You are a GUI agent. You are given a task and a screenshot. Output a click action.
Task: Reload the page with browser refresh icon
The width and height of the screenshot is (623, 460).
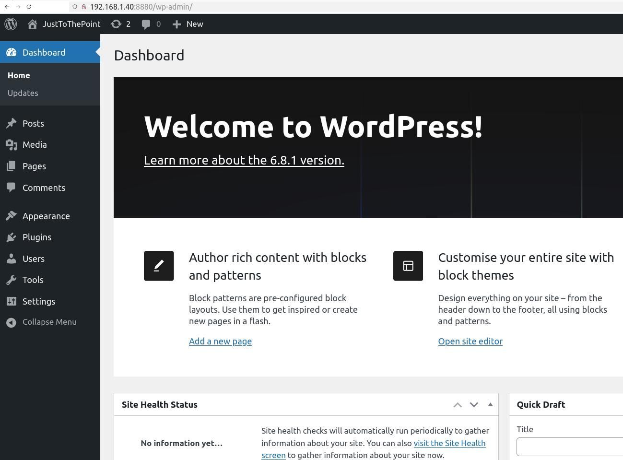pyautogui.click(x=29, y=7)
